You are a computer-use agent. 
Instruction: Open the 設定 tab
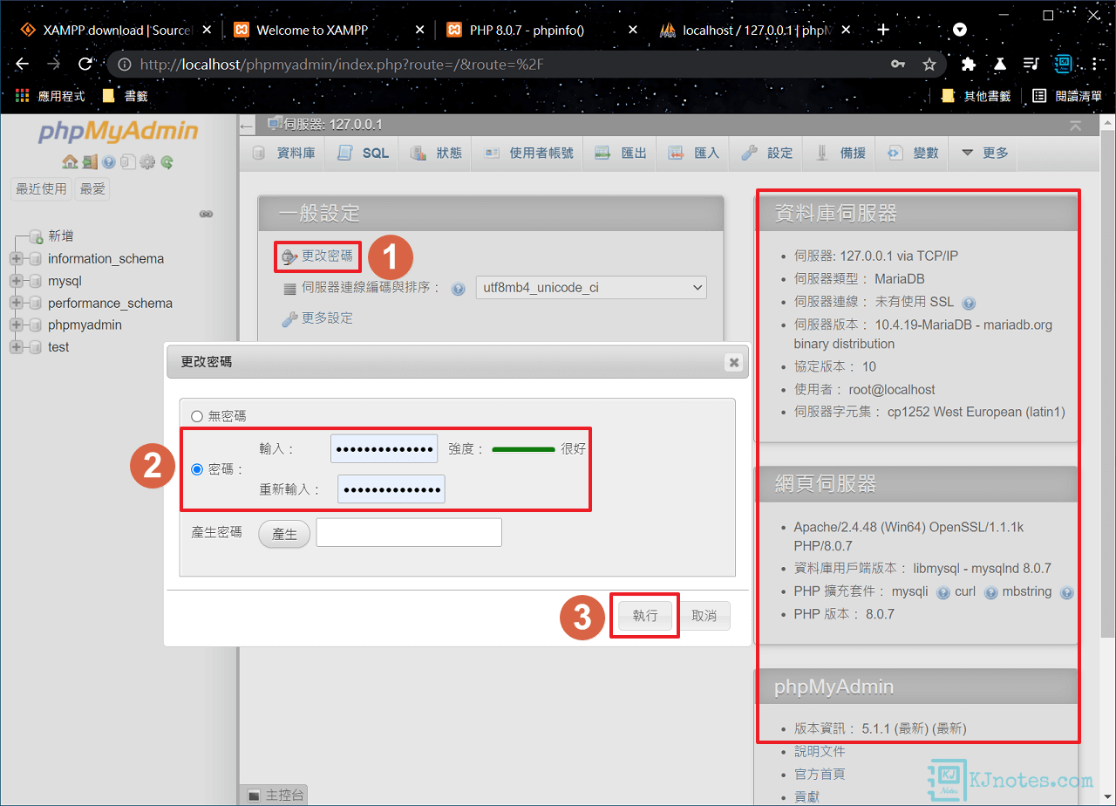[767, 153]
